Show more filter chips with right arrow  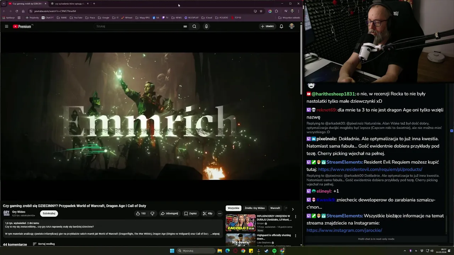pyautogui.click(x=293, y=209)
